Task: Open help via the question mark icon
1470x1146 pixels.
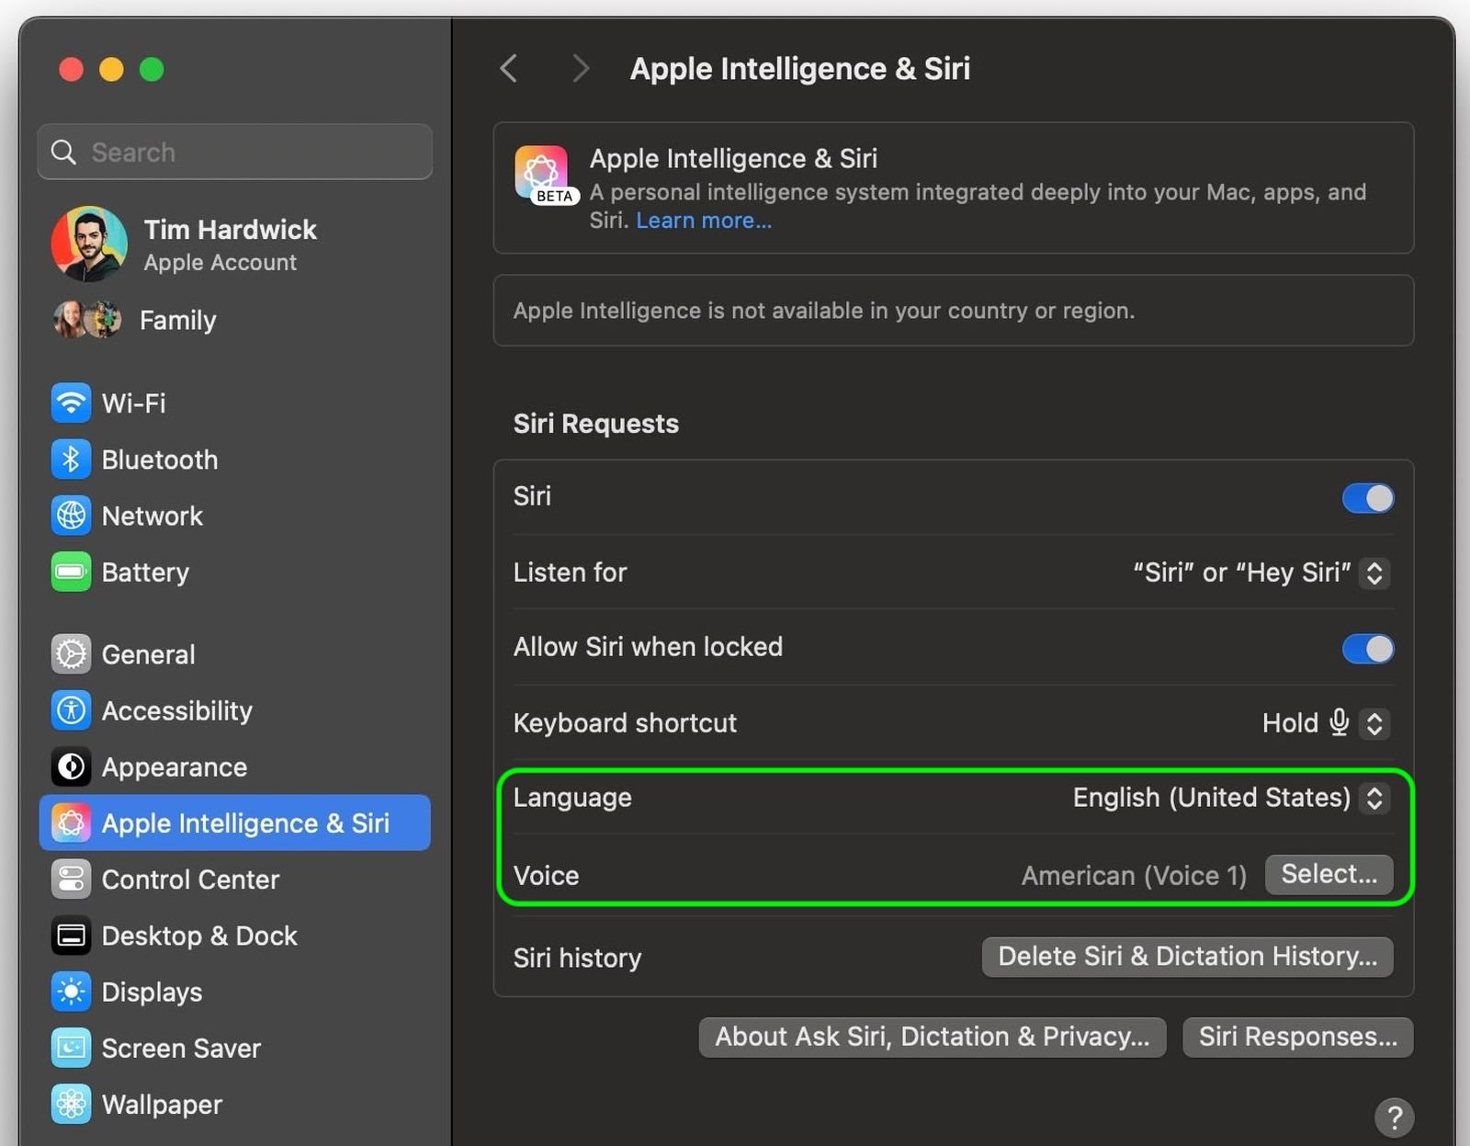Action: coord(1395,1118)
